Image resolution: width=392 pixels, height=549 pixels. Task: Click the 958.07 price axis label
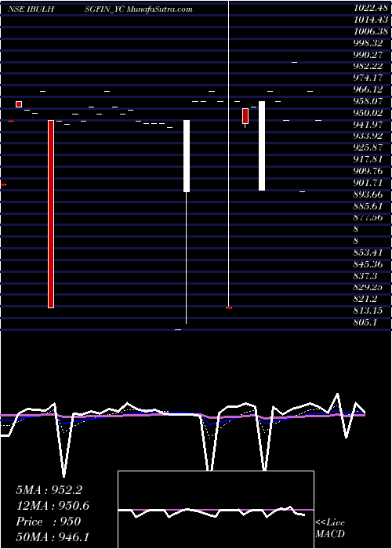(x=368, y=101)
